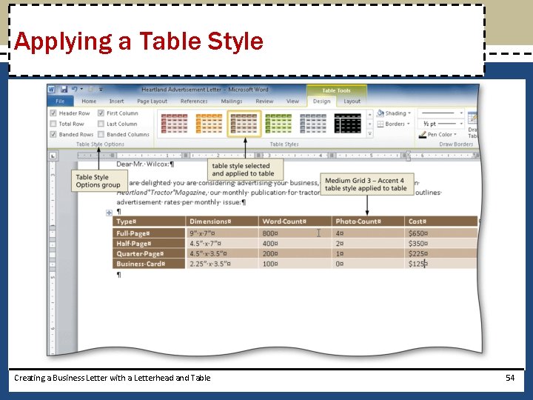Switch to the Review tab

click(x=264, y=101)
